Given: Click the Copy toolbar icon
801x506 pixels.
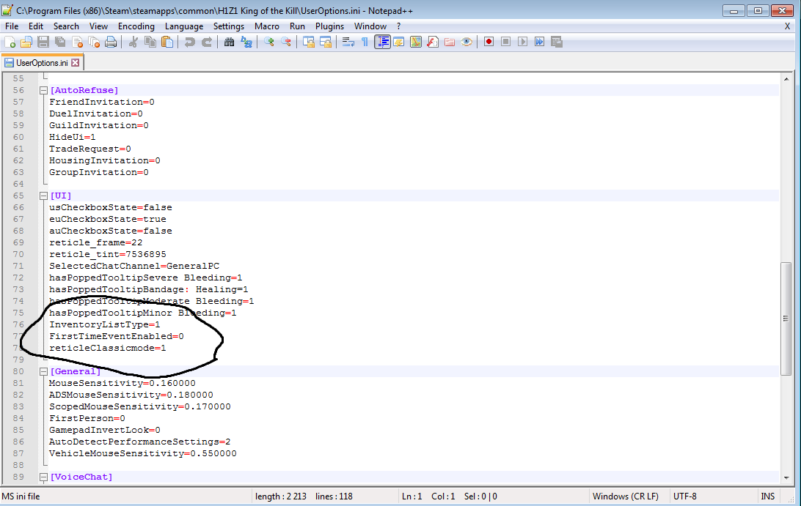Looking at the screenshot, I should coord(150,42).
